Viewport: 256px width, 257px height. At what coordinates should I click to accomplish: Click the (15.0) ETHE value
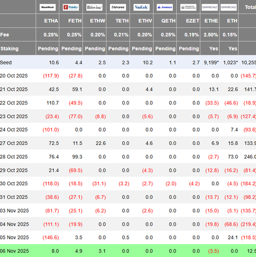(x=212, y=211)
